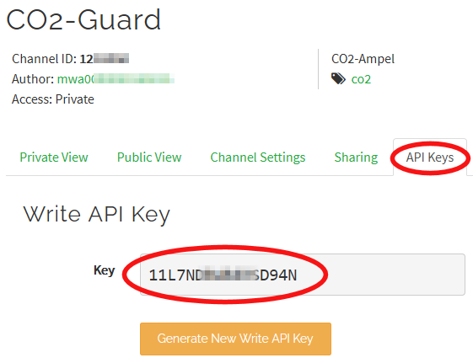Viewport: 473px width, 363px height.
Task: Click inside the Write API Key field
Action: pyautogui.click(x=302, y=275)
